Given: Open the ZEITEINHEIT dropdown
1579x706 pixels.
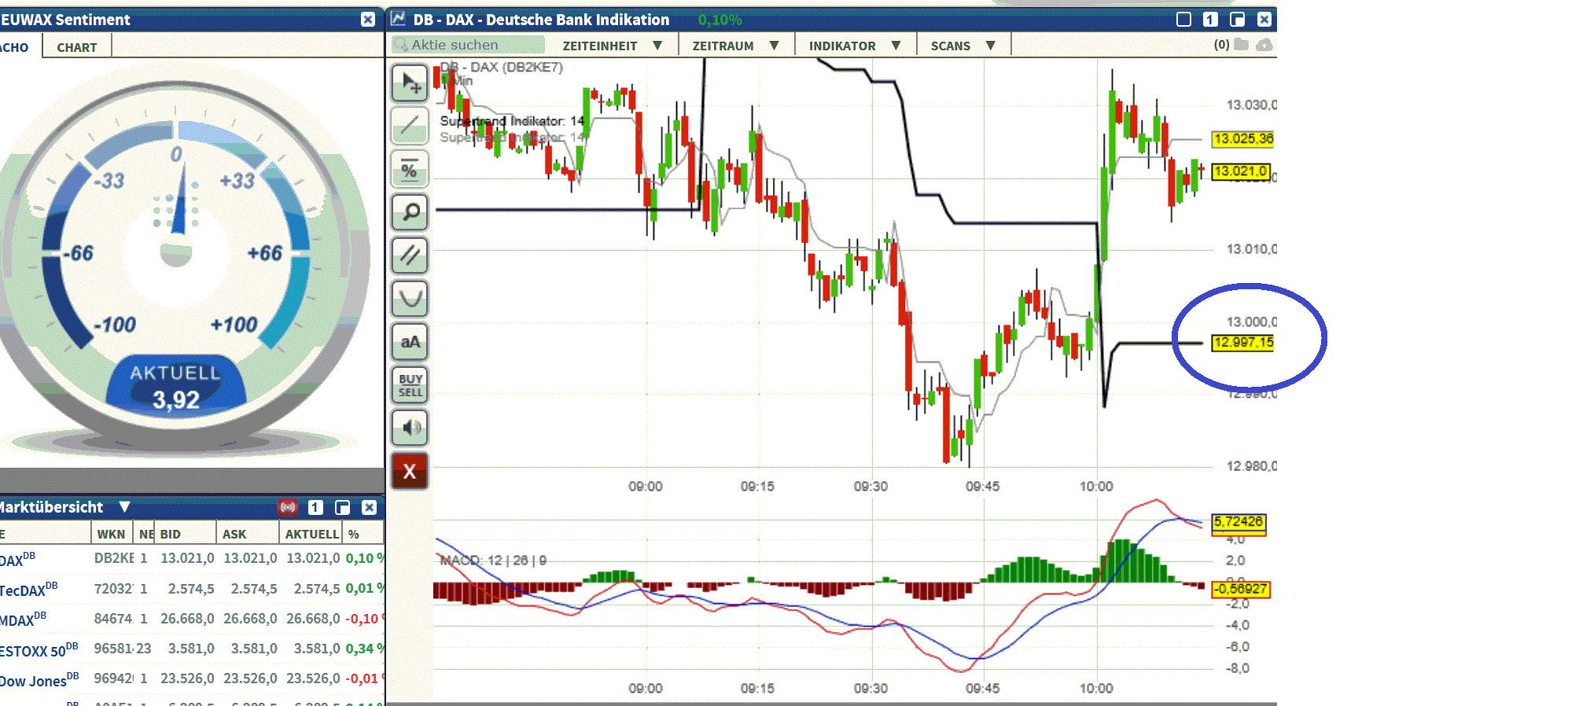Looking at the screenshot, I should point(612,46).
